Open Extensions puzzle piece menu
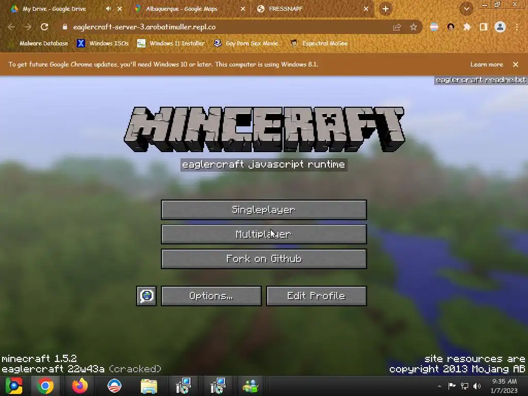The width and height of the screenshot is (528, 396). pyautogui.click(x=467, y=27)
